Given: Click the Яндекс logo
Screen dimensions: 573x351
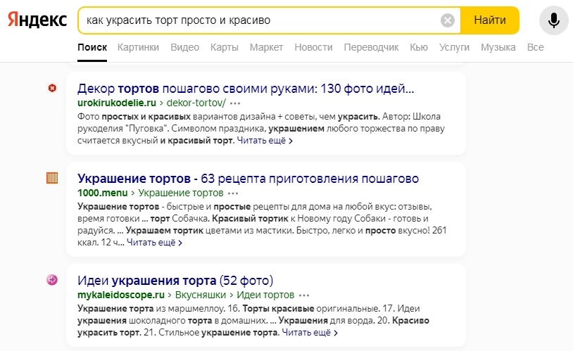Looking at the screenshot, I should point(37,20).
